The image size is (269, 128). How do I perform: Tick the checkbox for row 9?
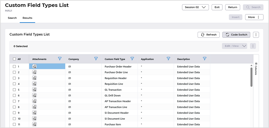(14, 113)
